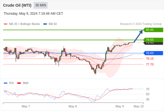Open the Research Trading Central copyright link
This screenshot has height=111, width=164.
pos(141,24)
